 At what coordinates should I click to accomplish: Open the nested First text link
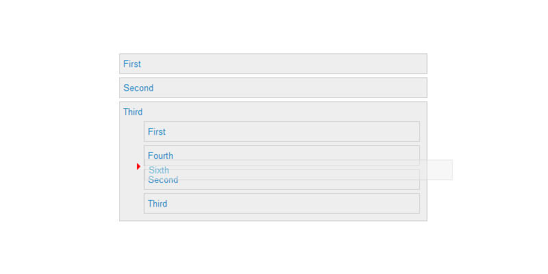coord(157,132)
